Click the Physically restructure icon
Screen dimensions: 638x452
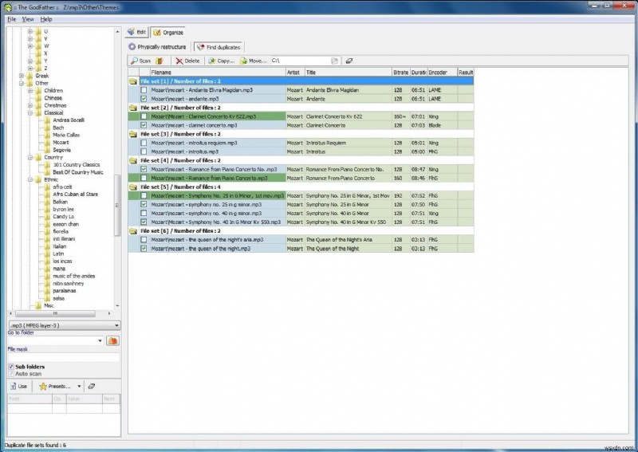point(132,47)
